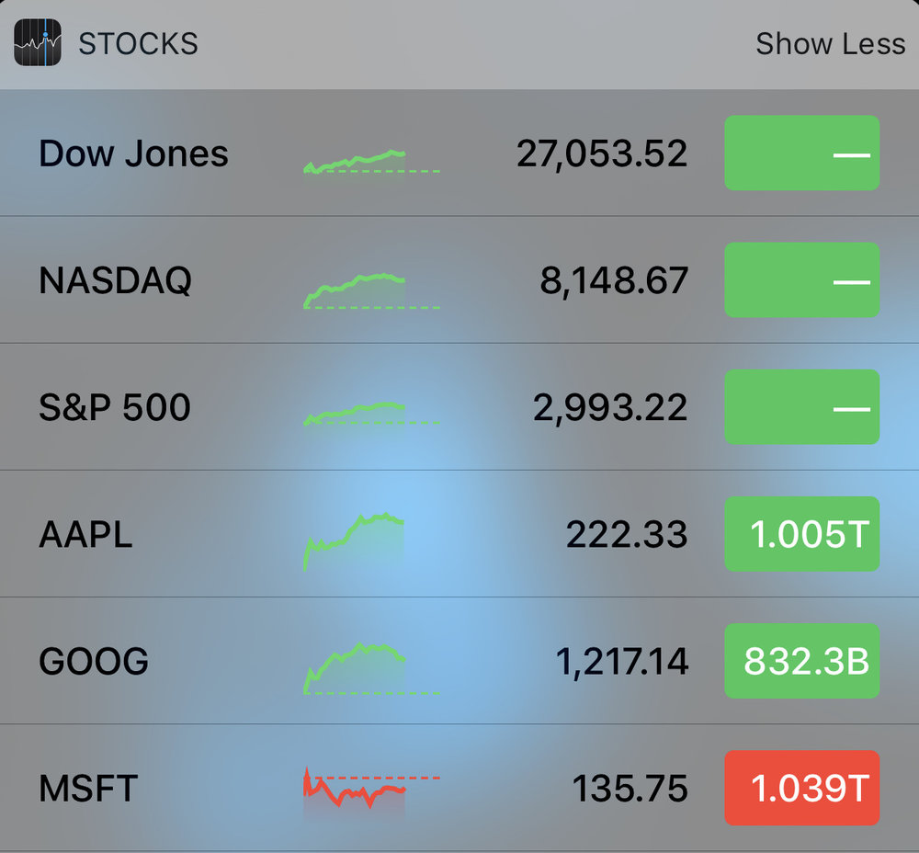Toggle GOOG market cap 832.3B badge

click(x=801, y=661)
